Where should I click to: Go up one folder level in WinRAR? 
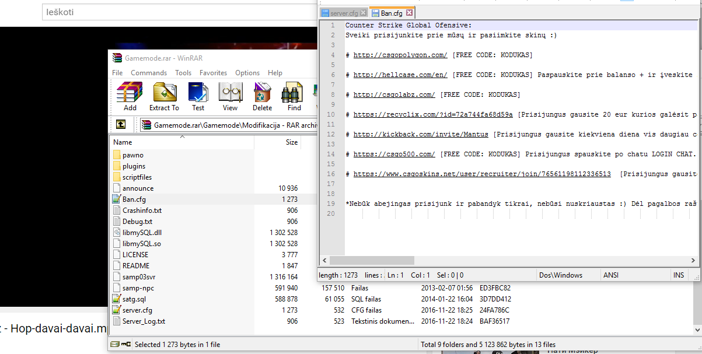coord(120,124)
